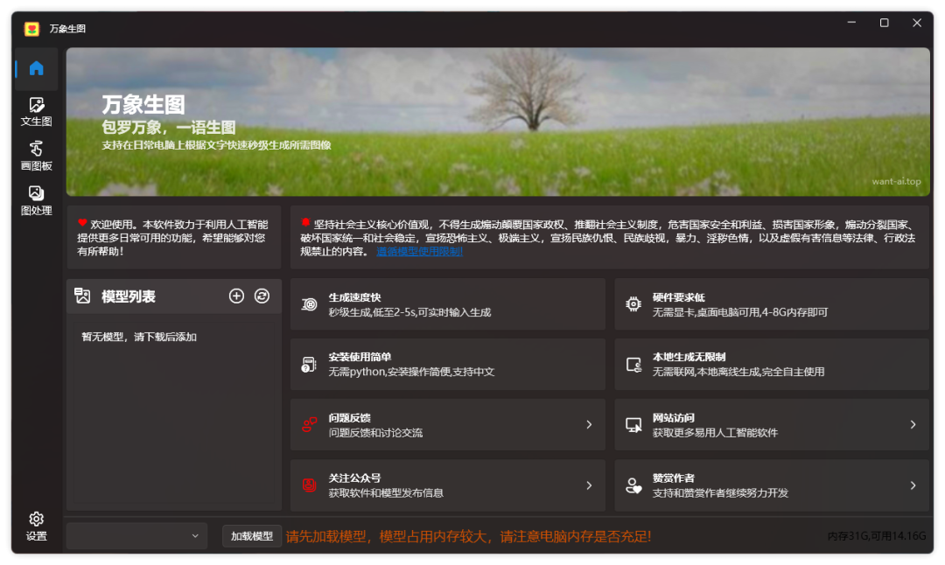Click 无需联网,本地离线生成 description text
Screen dimensions: 945x565
coord(738,372)
